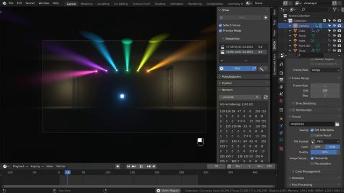This screenshot has width=344, height=193.
Task: Open the Tool properties tab
Action: [282, 64]
